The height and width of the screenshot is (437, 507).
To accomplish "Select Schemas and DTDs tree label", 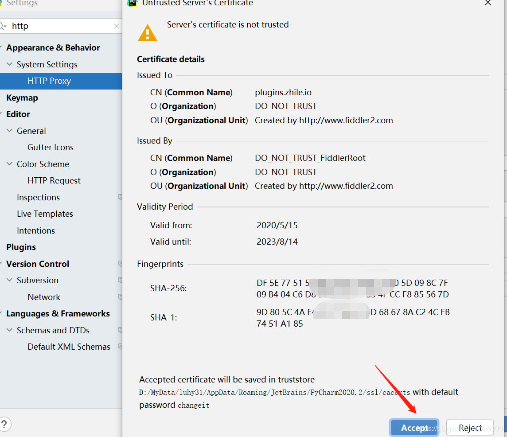I will pos(53,330).
